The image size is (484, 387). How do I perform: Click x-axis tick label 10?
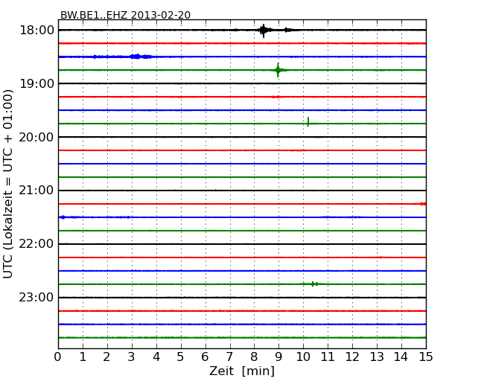pos(303,356)
